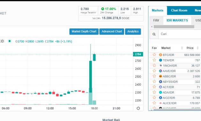Open the AAVE/IDR market
This screenshot has width=201, height=121.
coord(169,71)
